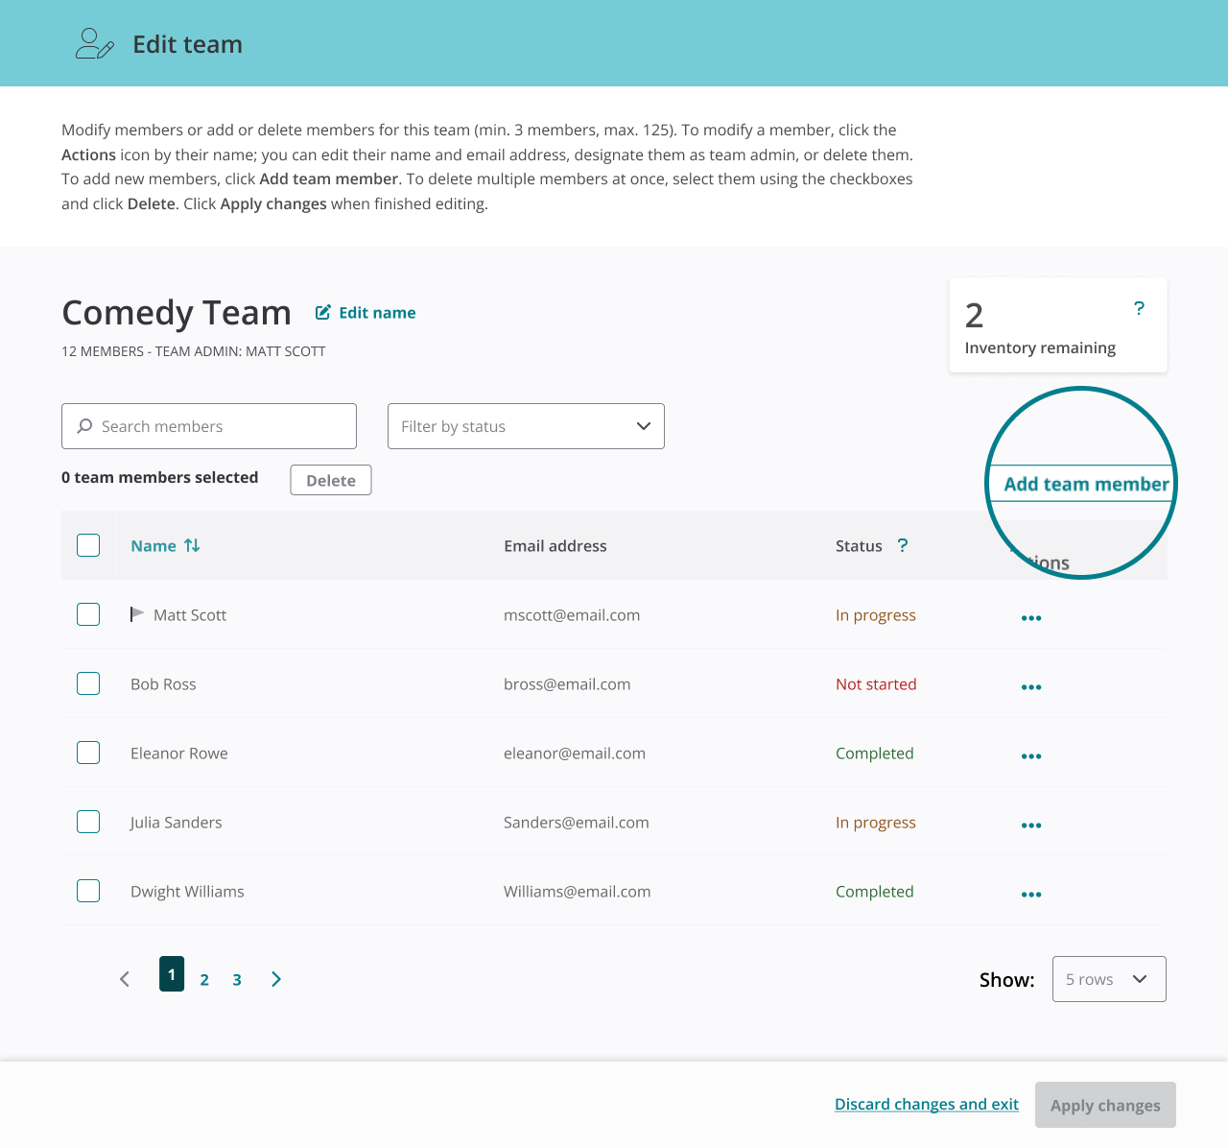Open actions menu for Dwight Williams
The image size is (1228, 1148).
coord(1031,895)
